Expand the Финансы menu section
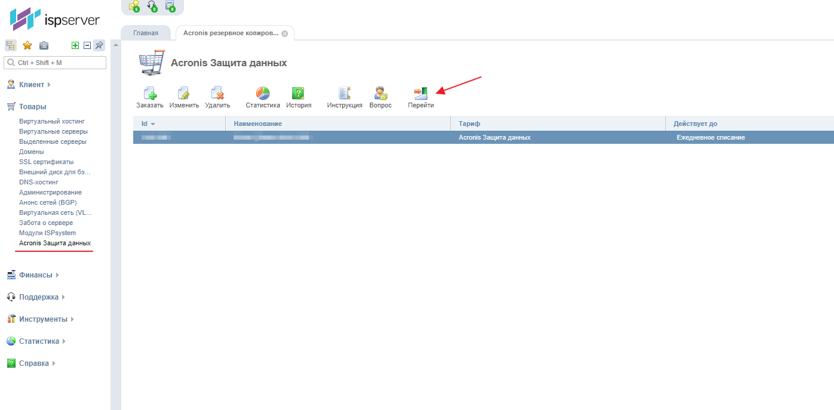This screenshot has width=834, height=410. click(39, 275)
